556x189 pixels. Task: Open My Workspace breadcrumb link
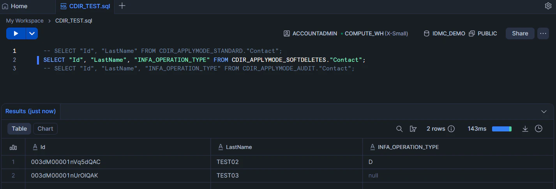(25, 21)
